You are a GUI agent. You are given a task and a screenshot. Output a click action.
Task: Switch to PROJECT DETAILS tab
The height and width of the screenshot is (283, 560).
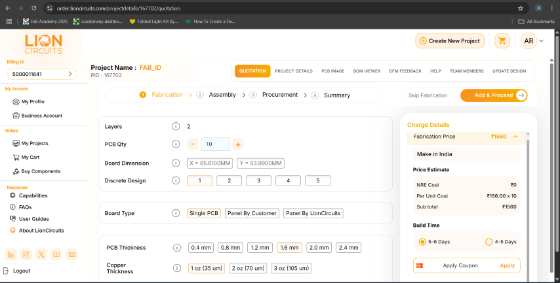(x=294, y=71)
